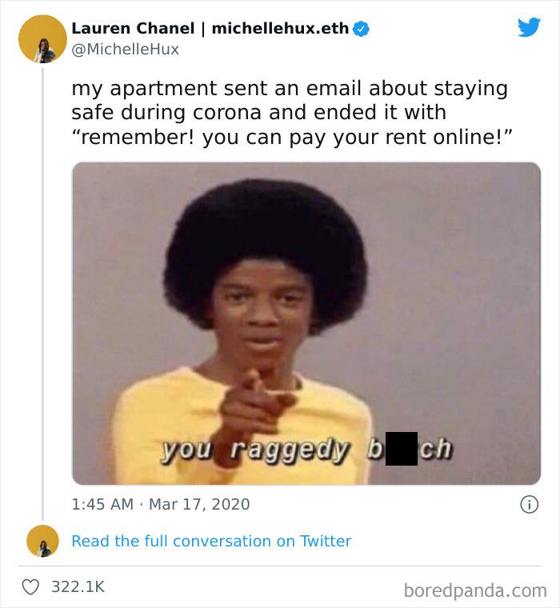
Task: Click the Twitter bird logo
Action: (x=529, y=27)
